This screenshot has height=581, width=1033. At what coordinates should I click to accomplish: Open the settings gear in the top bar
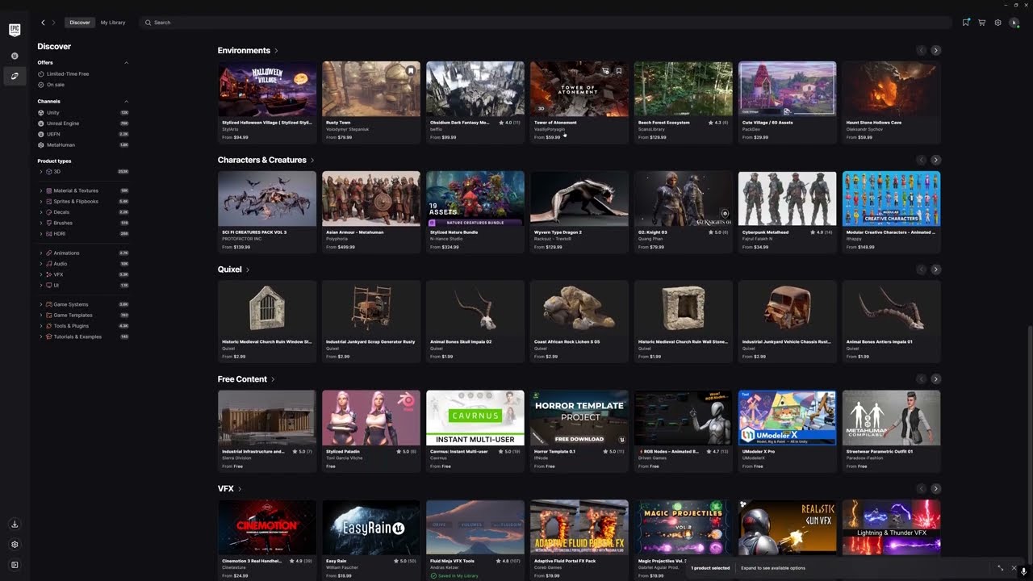click(x=997, y=23)
